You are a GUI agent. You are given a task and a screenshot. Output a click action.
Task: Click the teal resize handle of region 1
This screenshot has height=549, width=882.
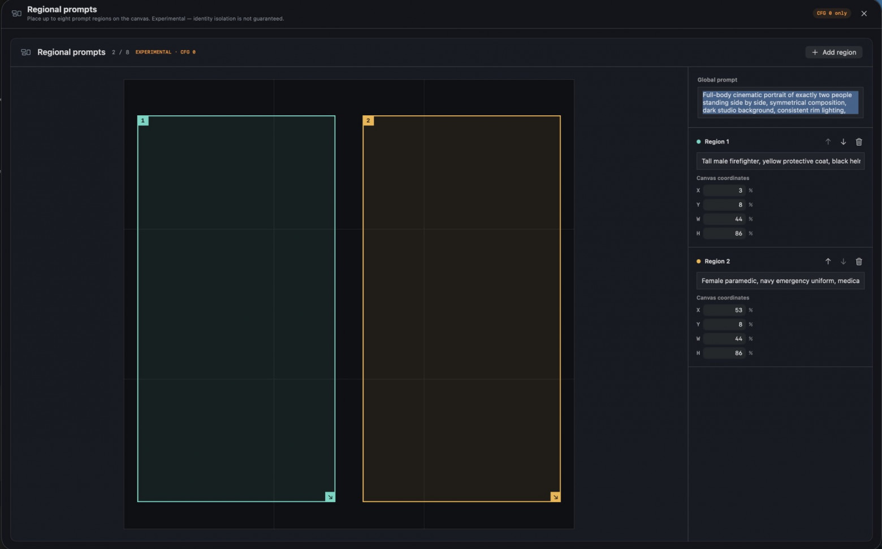coord(330,497)
